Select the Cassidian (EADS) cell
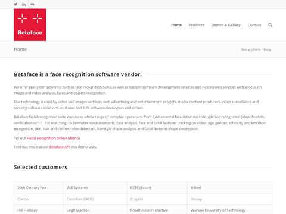 tap(95, 199)
